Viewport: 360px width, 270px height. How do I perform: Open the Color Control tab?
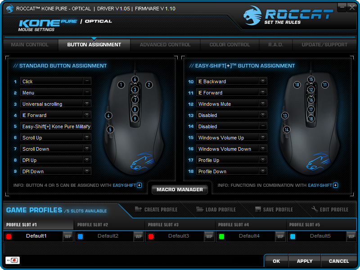click(x=229, y=45)
